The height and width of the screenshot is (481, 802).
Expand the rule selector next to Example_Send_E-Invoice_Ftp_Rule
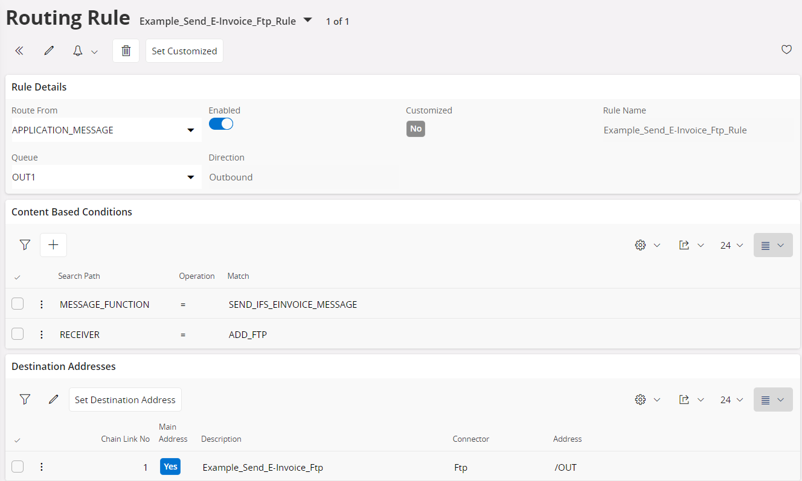point(307,20)
